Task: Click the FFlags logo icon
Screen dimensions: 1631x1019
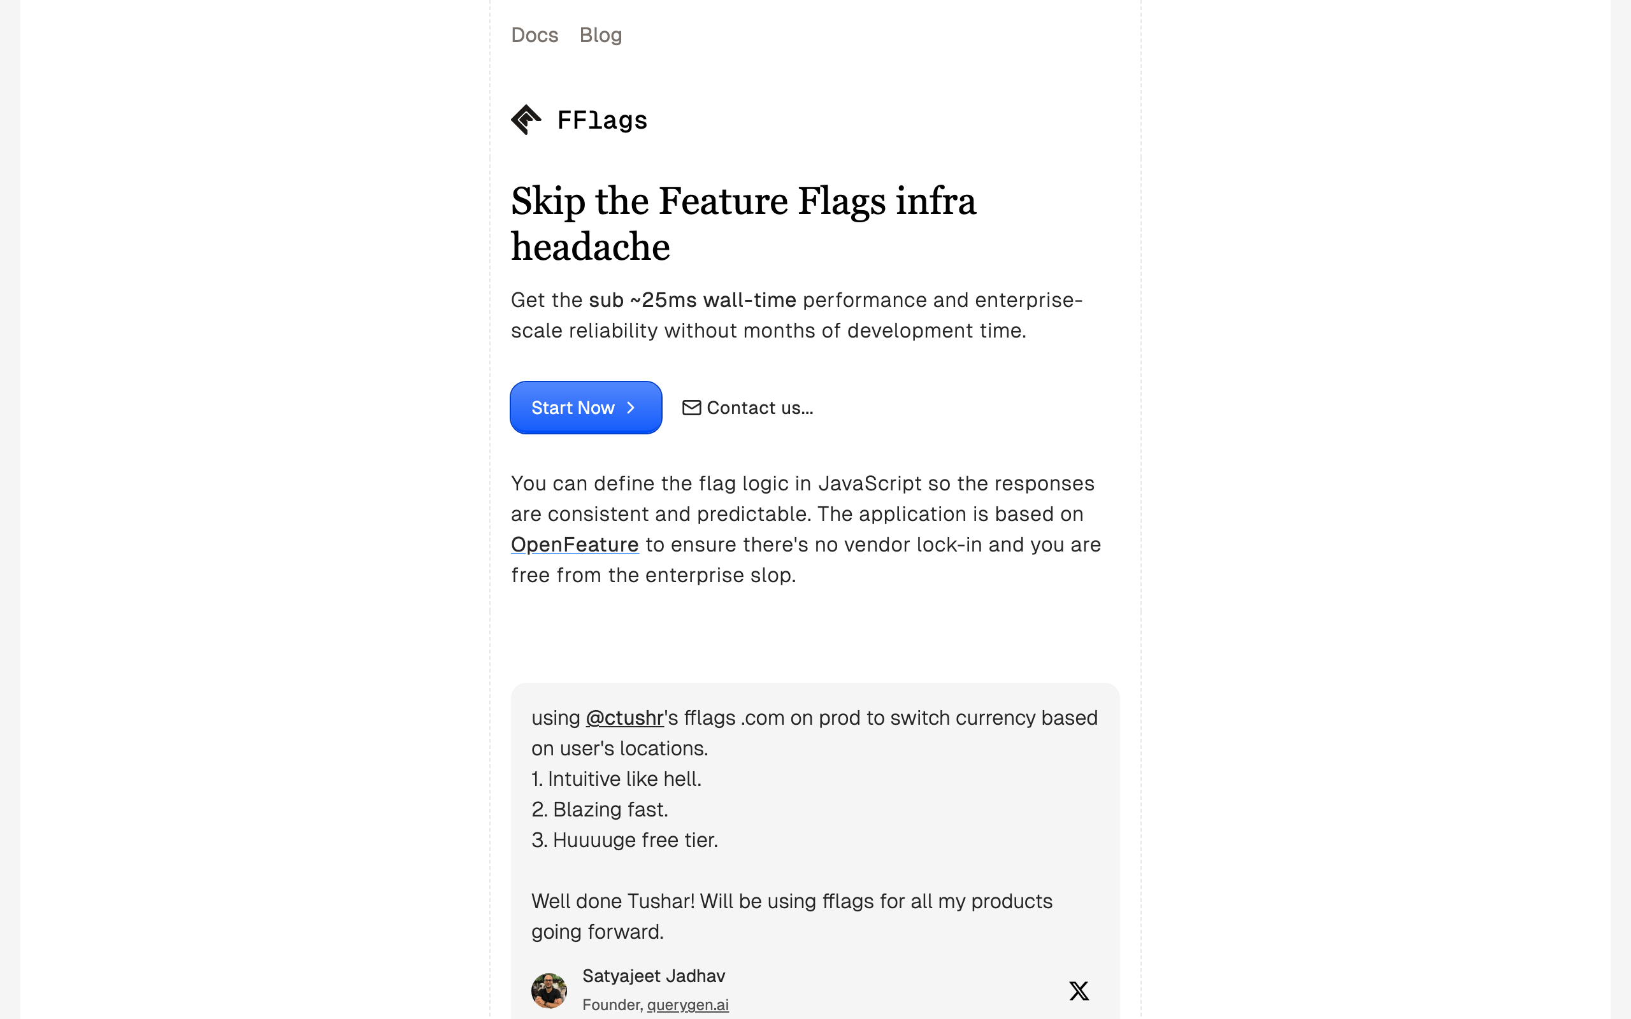Action: [526, 120]
